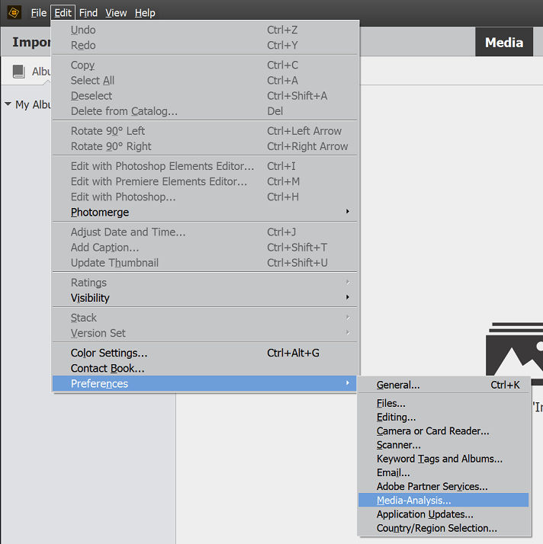Click the Ratings menu entry

coord(204,283)
